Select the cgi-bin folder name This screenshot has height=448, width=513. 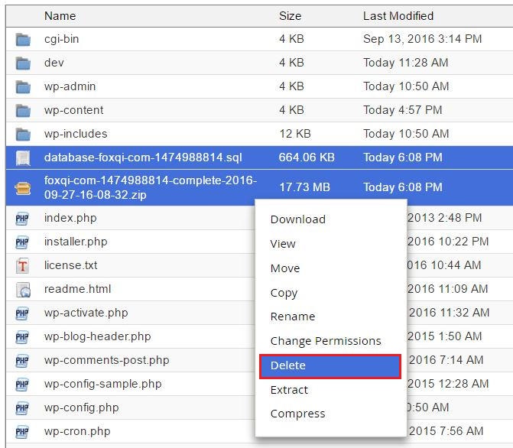pyautogui.click(x=61, y=39)
